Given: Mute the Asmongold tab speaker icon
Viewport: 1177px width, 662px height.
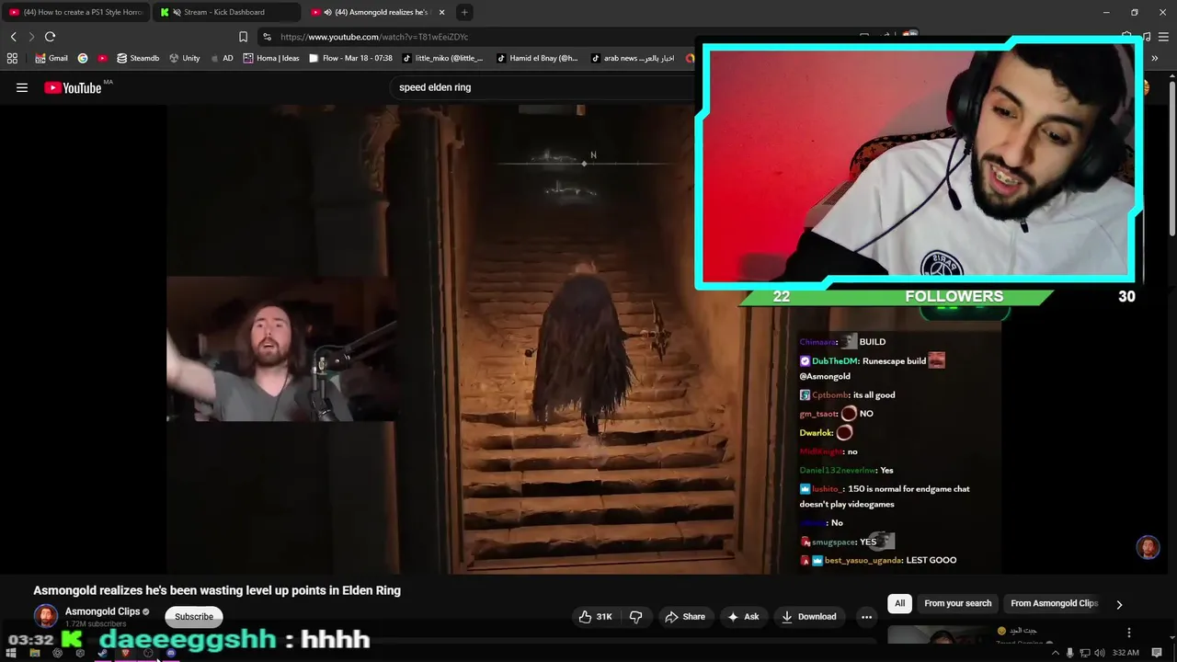Looking at the screenshot, I should tap(328, 12).
